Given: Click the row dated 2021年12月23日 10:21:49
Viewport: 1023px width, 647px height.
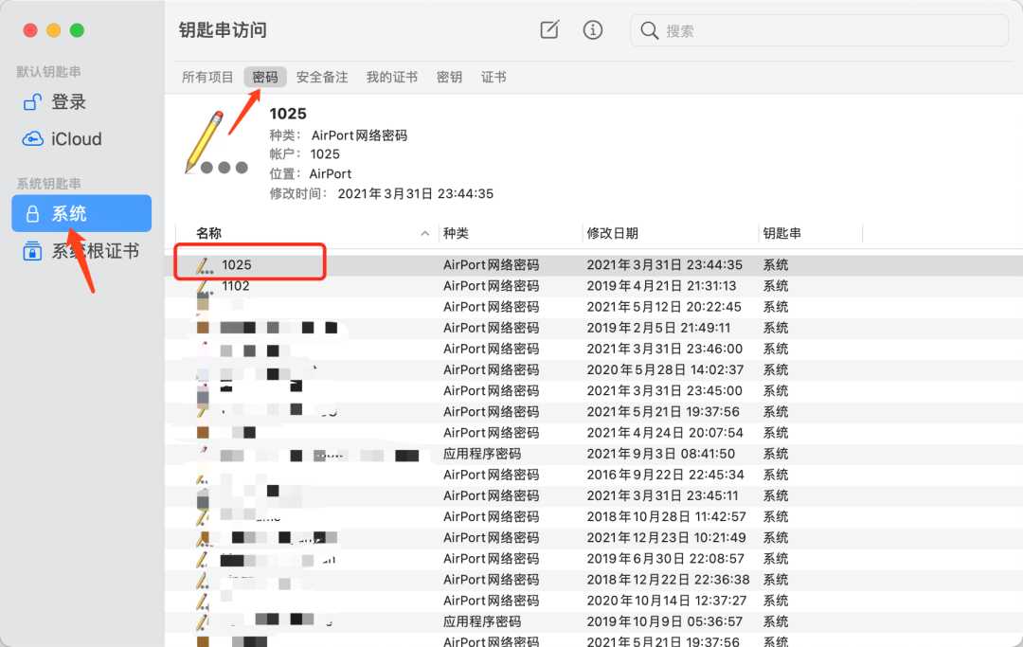Looking at the screenshot, I should pyautogui.click(x=594, y=537).
